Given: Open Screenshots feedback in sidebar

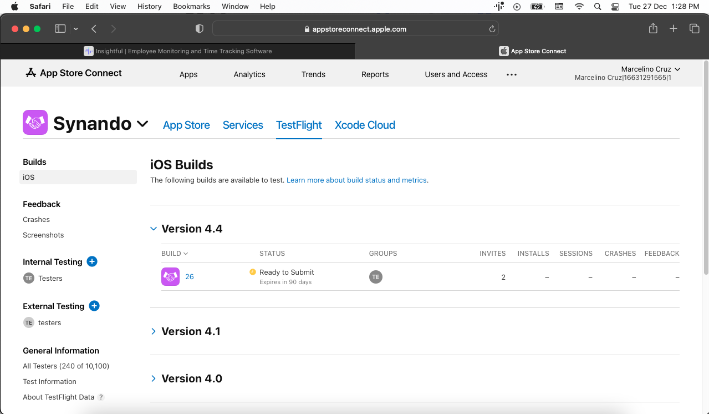Looking at the screenshot, I should (x=43, y=235).
